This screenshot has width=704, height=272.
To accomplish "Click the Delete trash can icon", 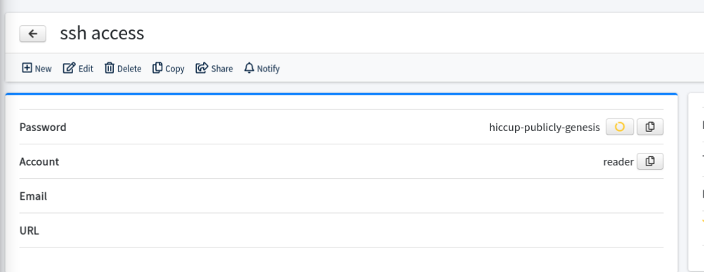I will click(109, 68).
